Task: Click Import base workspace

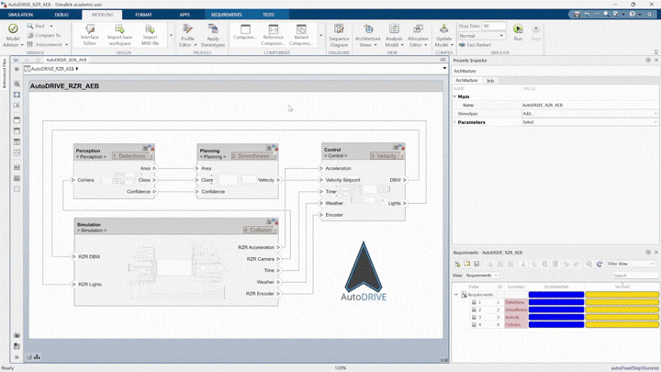Action: tap(119, 35)
